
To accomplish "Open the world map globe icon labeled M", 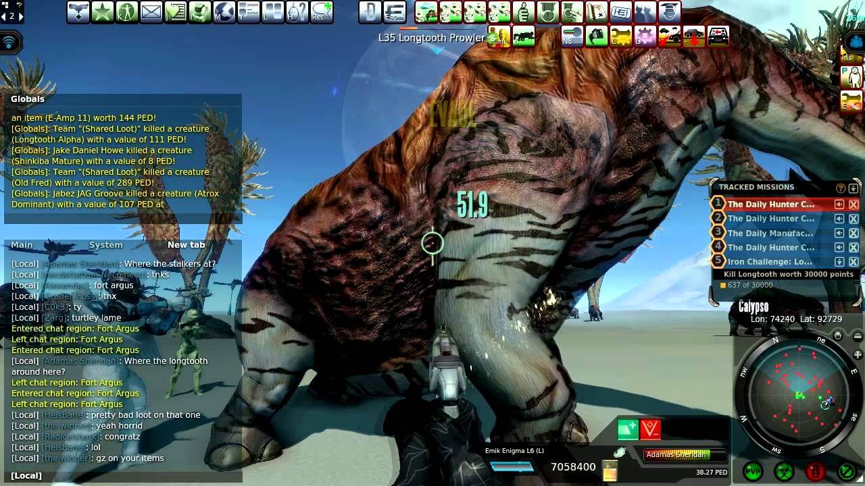I will [224, 11].
